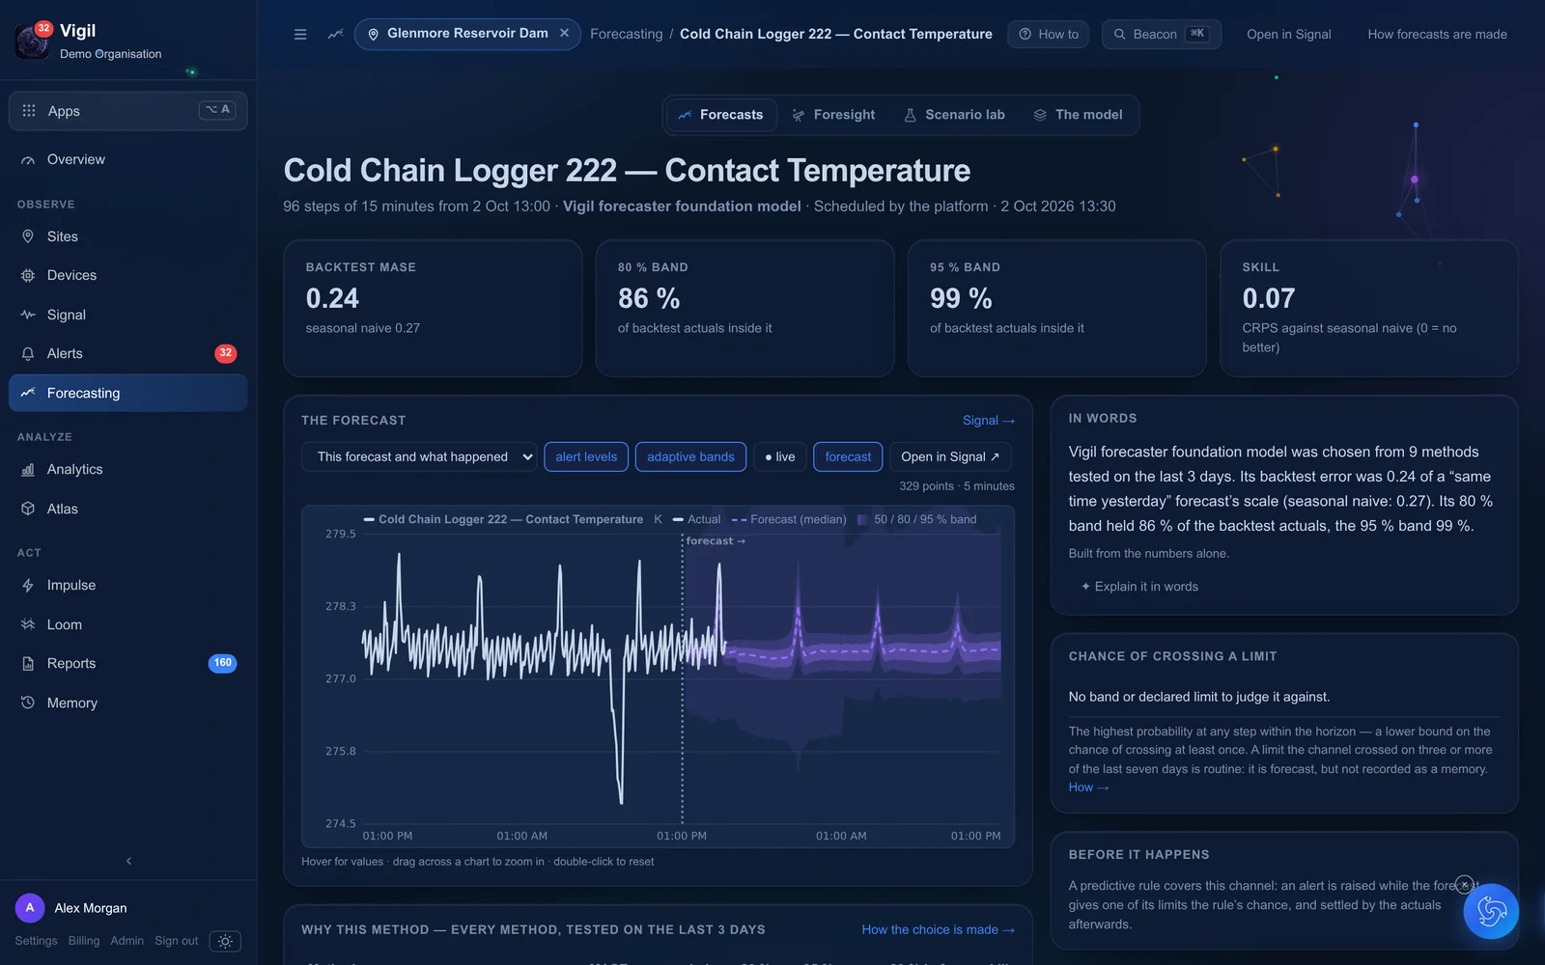Open the How link in crossing-limit panel
Viewport: 1545px width, 965px height.
[x=1088, y=787]
